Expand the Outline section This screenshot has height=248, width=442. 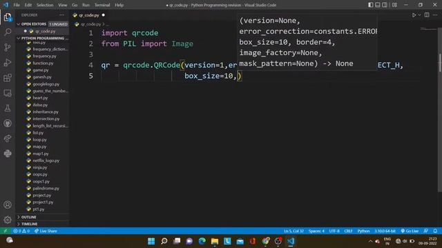point(43,217)
